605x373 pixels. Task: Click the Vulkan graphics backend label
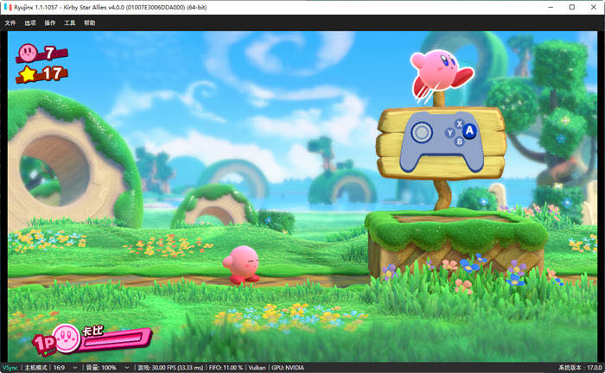[x=258, y=367]
